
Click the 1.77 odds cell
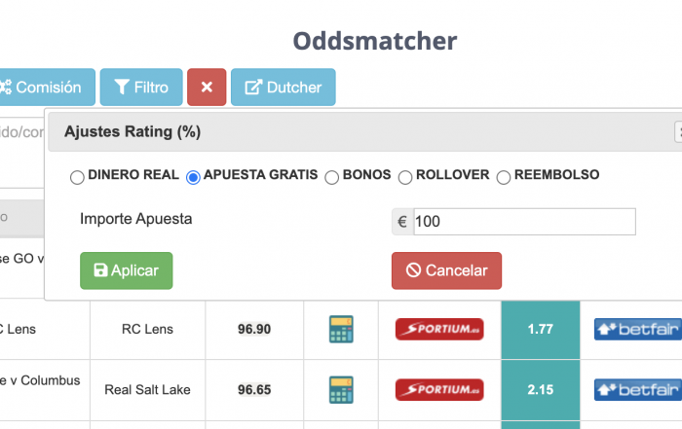pyautogui.click(x=540, y=329)
